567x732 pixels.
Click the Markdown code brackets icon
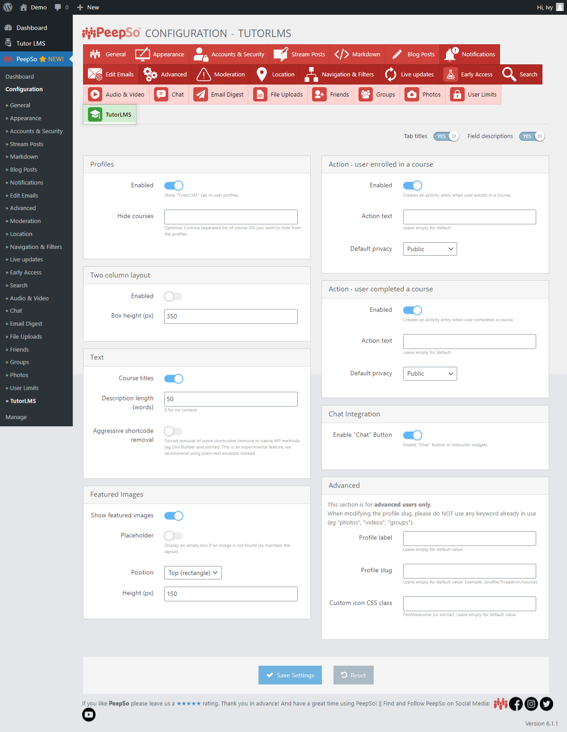click(342, 54)
